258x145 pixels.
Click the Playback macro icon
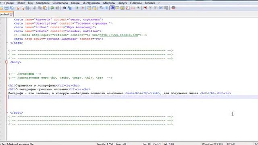click(x=156, y=8)
